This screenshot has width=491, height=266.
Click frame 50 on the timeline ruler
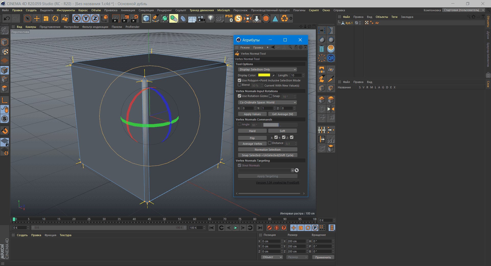pos(164,219)
